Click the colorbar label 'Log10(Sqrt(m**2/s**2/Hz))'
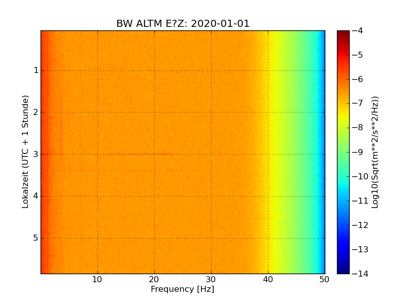 [x=375, y=152]
